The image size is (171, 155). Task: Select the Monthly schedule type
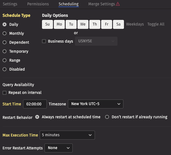[x=5, y=33]
